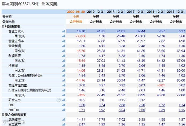Click the red -15.70 cell
Viewport: 186px width, 126px height.
(x=76, y=51)
